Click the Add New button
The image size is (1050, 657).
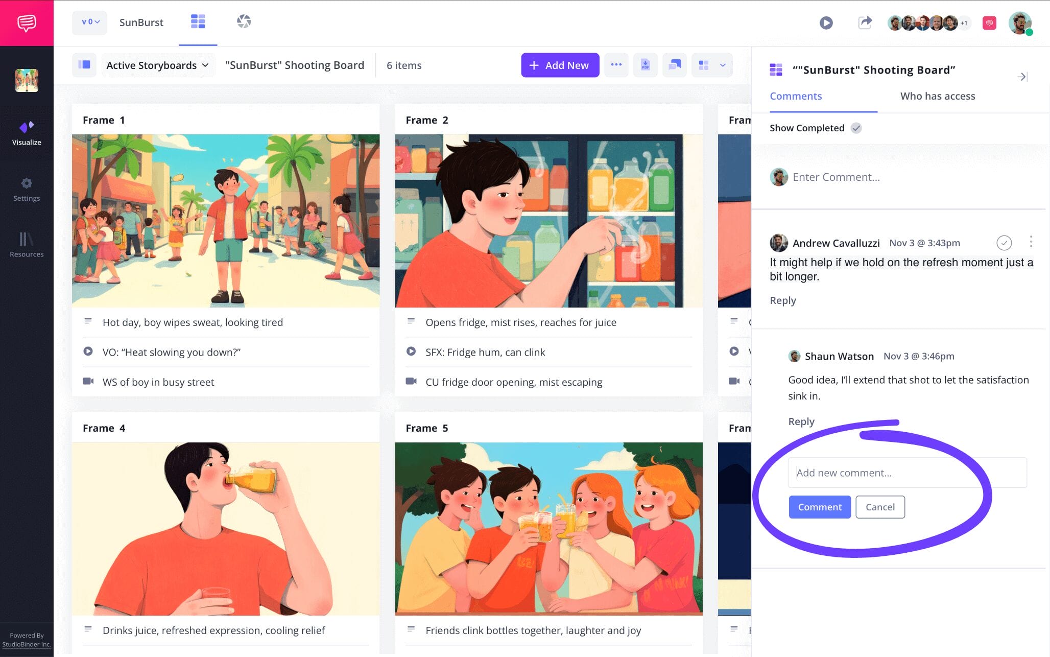(560, 65)
